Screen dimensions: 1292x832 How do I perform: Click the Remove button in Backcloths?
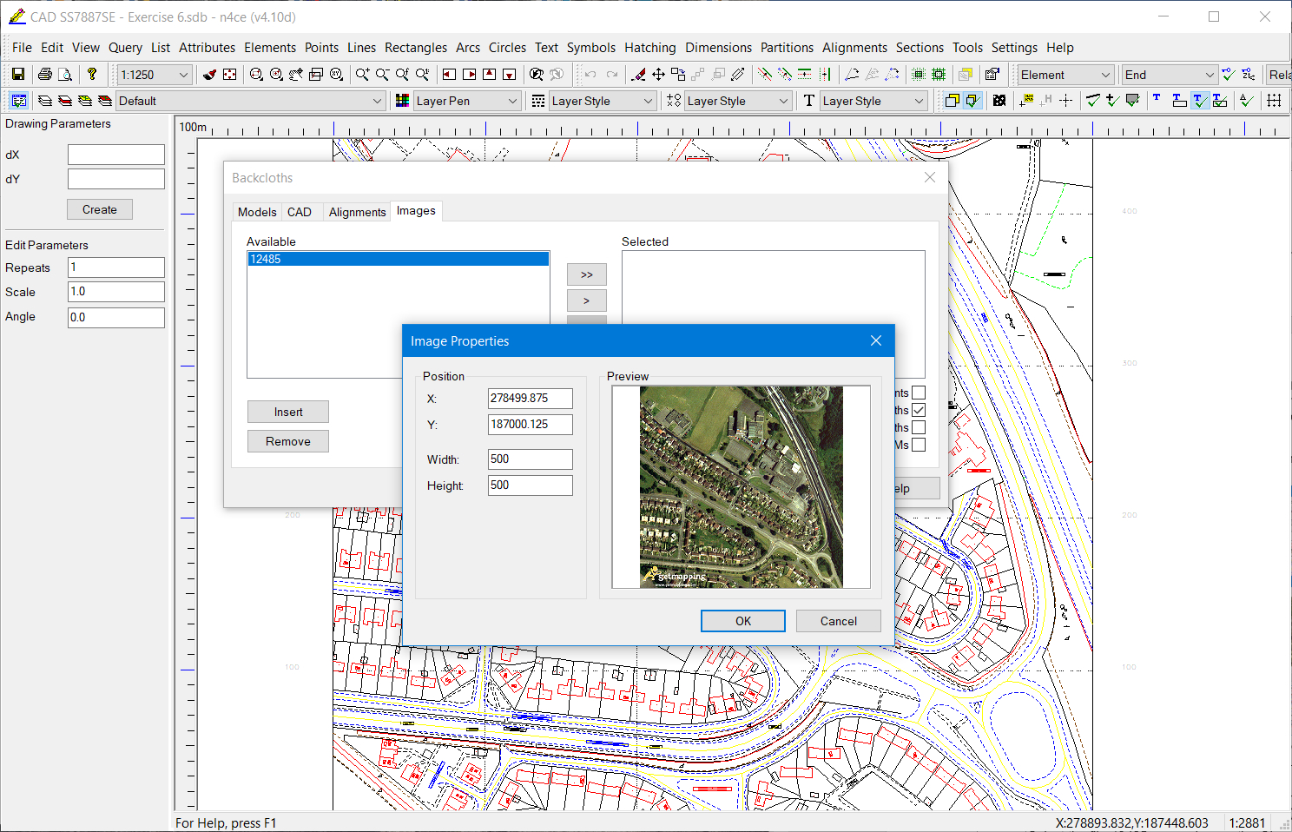pyautogui.click(x=288, y=441)
